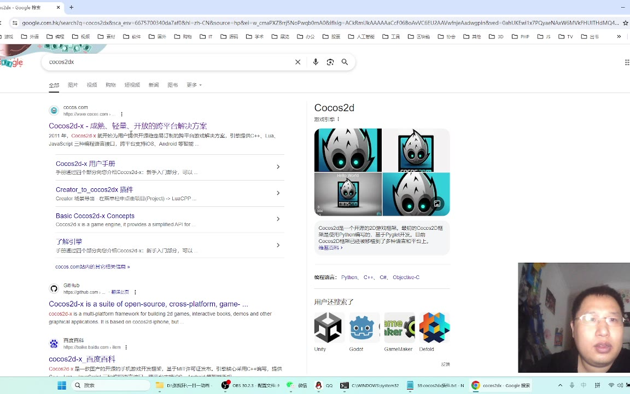This screenshot has width=630, height=394.
Task: Open the 更多 dropdown in search filters
Action: [194, 85]
